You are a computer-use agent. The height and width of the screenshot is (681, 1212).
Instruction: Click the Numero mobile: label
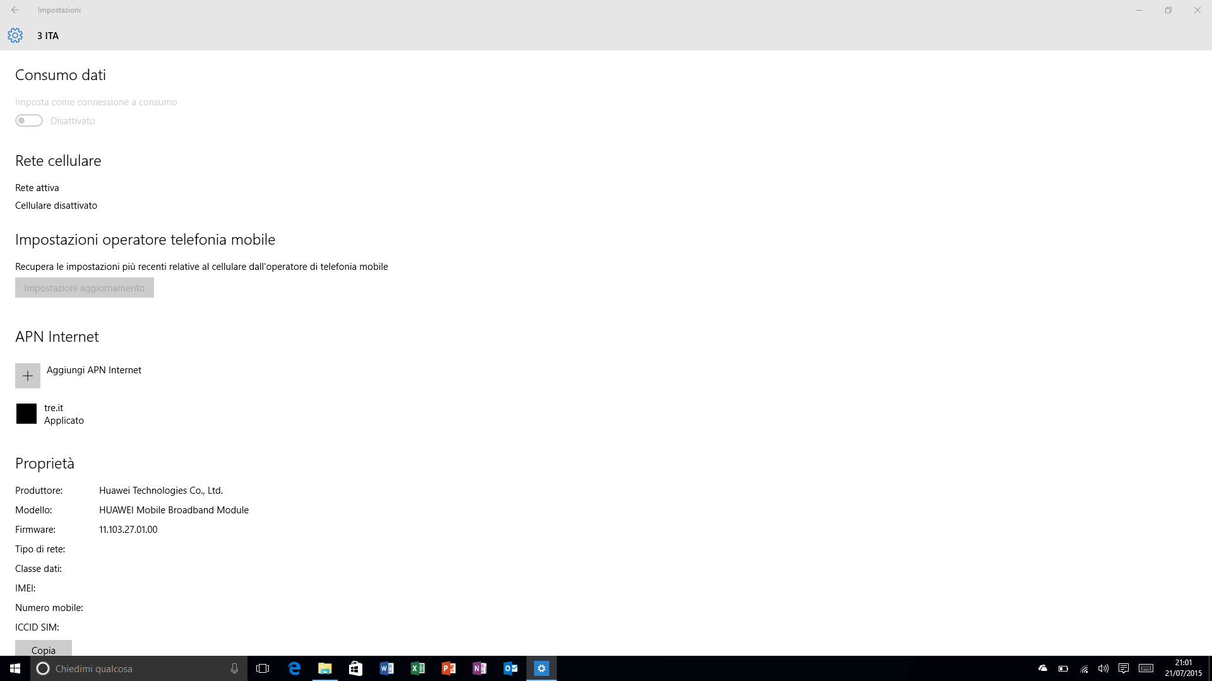click(49, 608)
